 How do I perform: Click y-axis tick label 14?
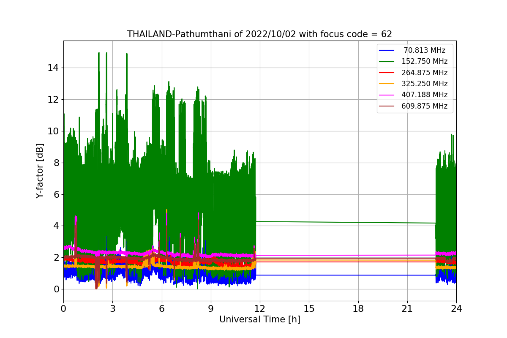[x=54, y=68]
